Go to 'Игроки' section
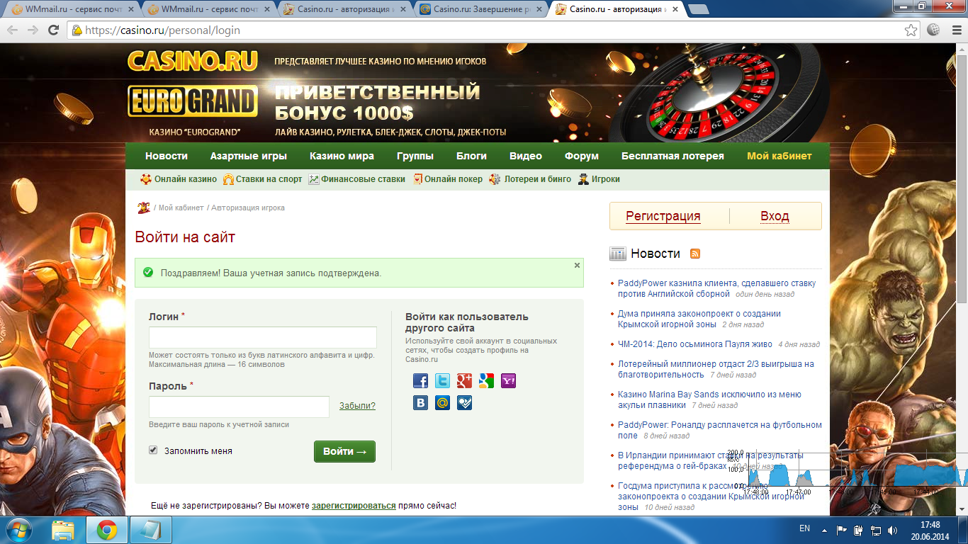 (x=599, y=179)
